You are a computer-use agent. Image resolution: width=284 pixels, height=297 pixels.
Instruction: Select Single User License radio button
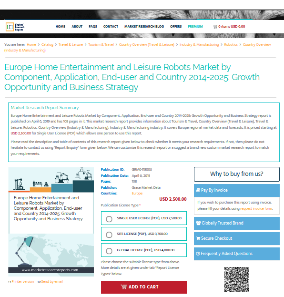[109, 219]
